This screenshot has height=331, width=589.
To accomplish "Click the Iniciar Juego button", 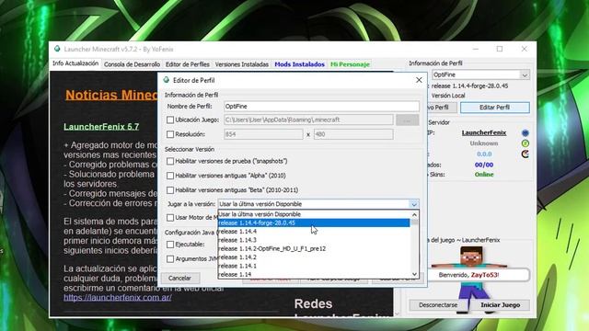I will click(x=501, y=305).
